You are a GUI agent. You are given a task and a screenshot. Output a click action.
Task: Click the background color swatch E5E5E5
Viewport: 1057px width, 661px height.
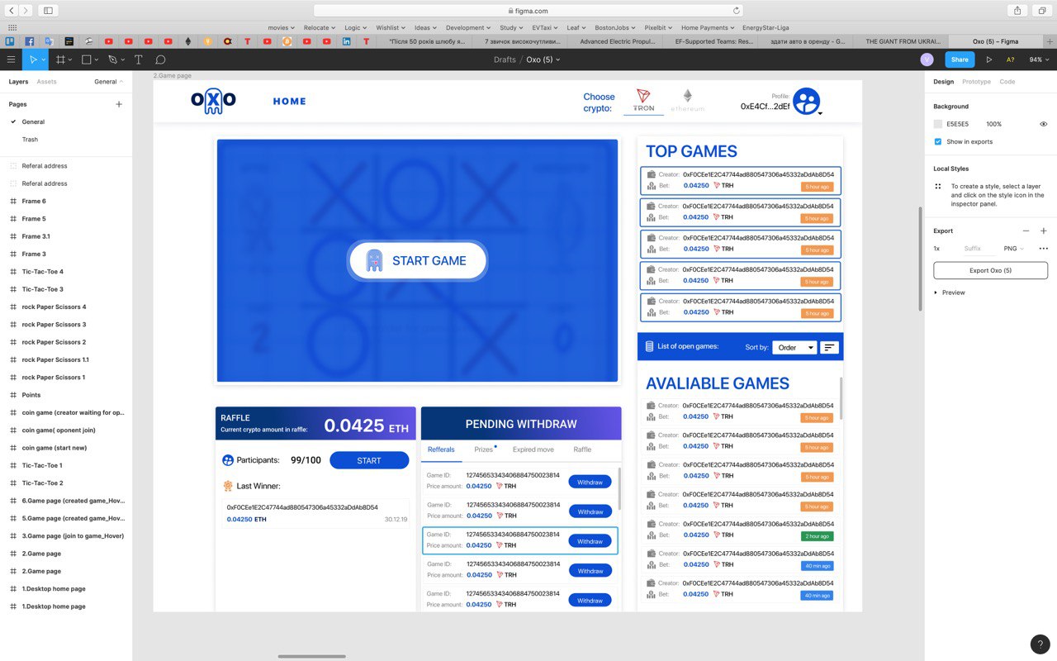[x=937, y=124]
